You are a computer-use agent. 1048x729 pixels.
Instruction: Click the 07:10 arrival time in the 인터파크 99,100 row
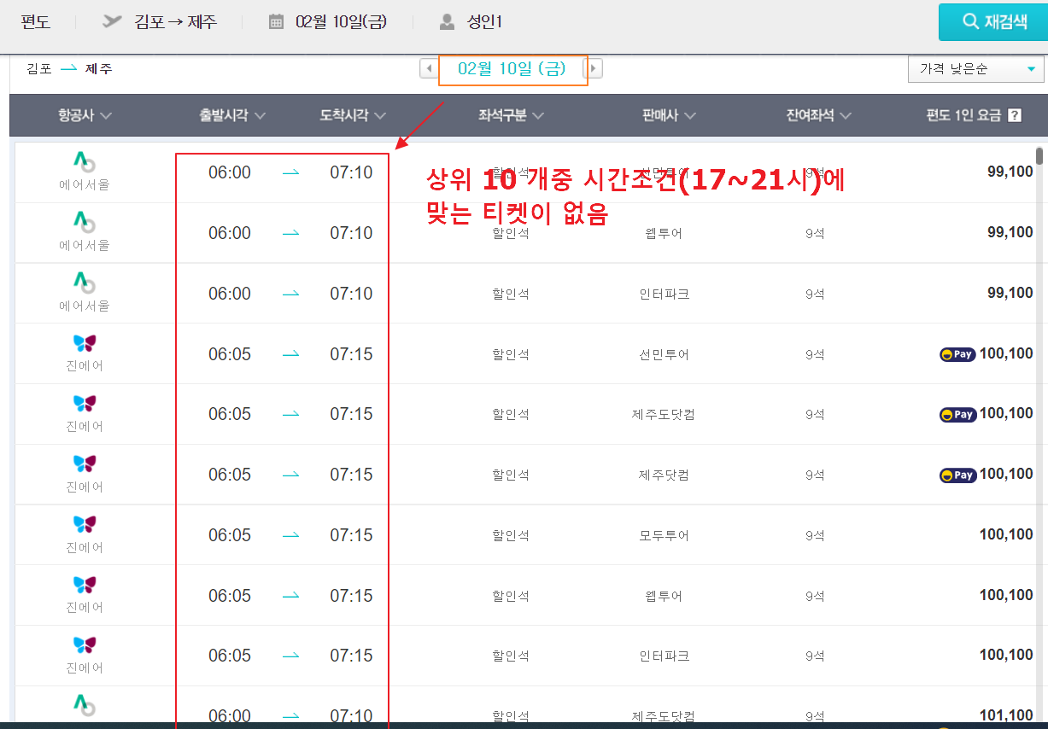[x=352, y=294]
